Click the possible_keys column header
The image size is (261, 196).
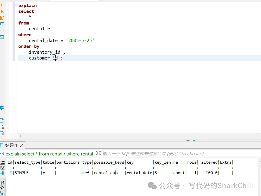pos(109,162)
